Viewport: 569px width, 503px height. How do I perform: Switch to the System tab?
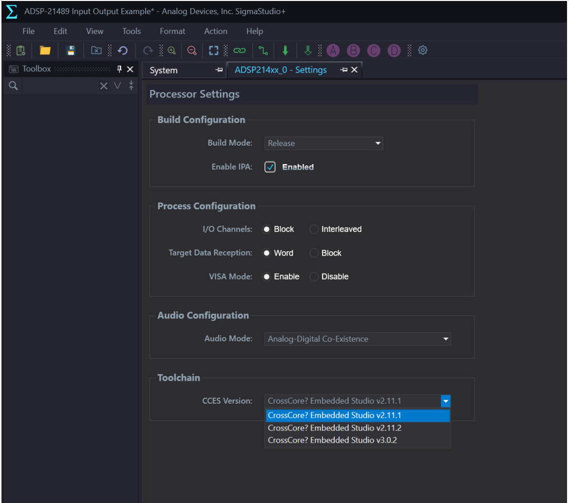(x=164, y=70)
